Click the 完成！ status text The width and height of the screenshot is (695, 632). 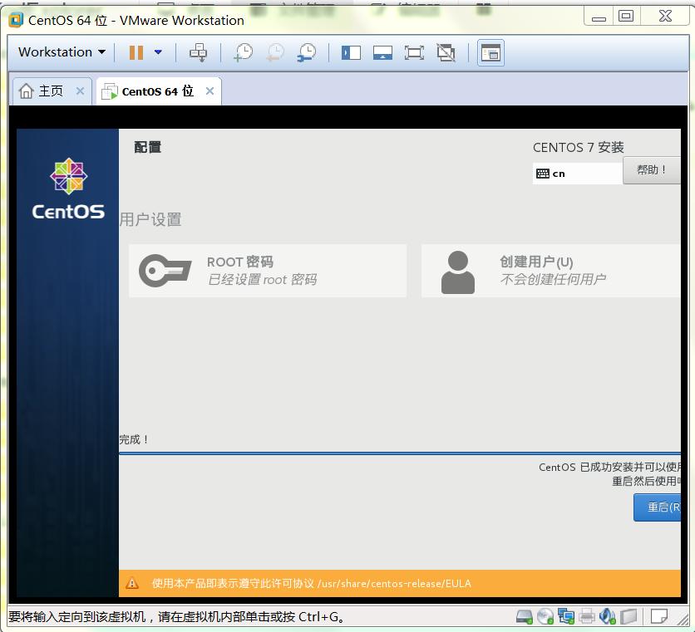click(133, 440)
